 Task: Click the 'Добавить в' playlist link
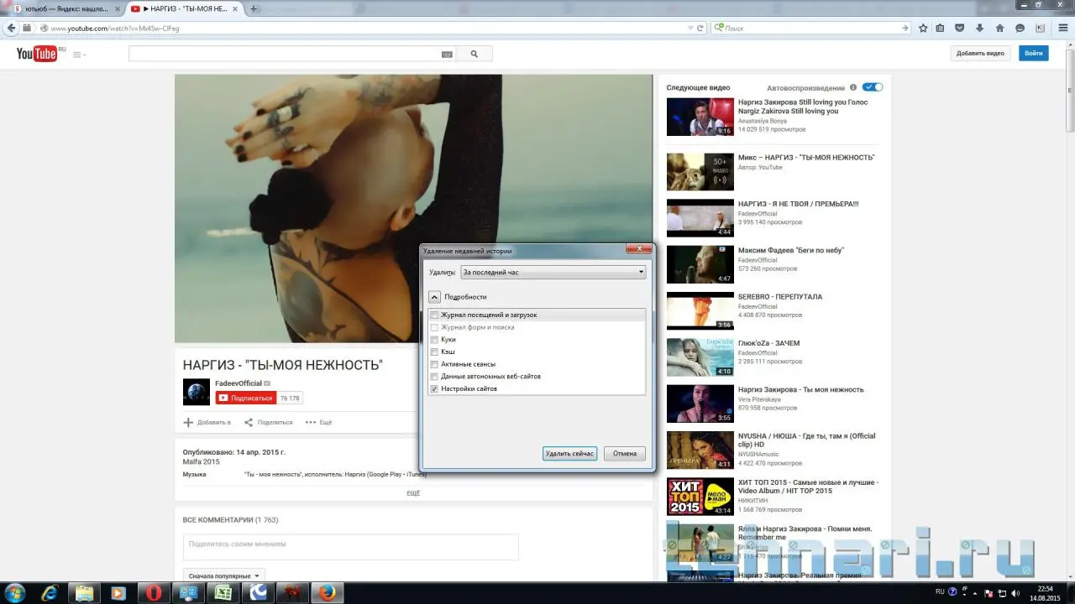coord(207,422)
